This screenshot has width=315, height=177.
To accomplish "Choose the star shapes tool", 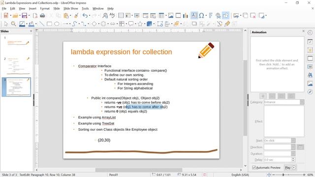I will pyautogui.click(x=140, y=24).
